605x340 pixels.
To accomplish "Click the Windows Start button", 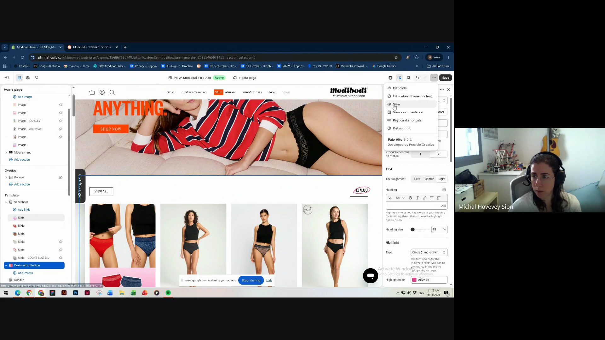I will coord(6,293).
